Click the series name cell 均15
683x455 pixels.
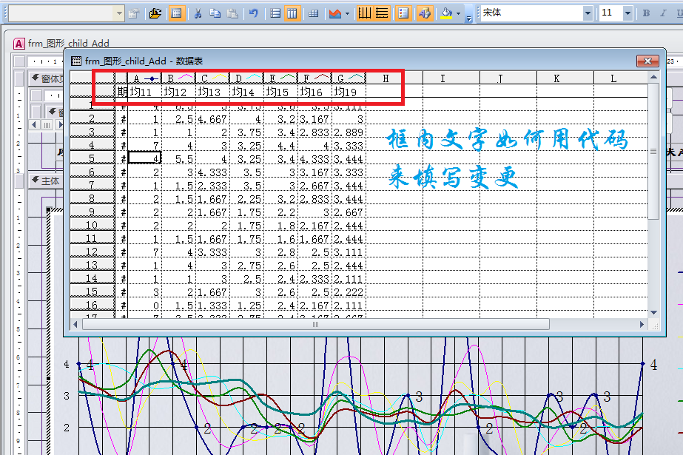point(281,92)
